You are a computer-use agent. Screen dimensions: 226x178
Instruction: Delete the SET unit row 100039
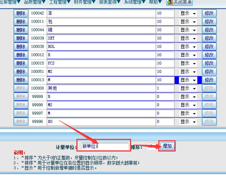click(21, 38)
